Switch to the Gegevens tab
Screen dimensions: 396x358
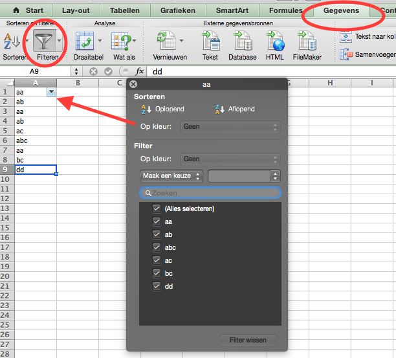coord(341,10)
